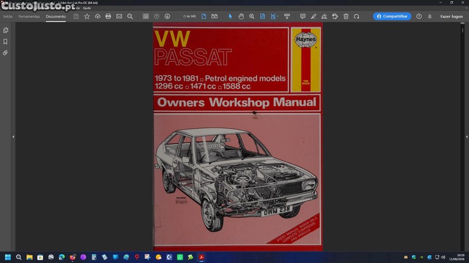Open the Windows Start menu
The height and width of the screenshot is (263, 469).
8,257
